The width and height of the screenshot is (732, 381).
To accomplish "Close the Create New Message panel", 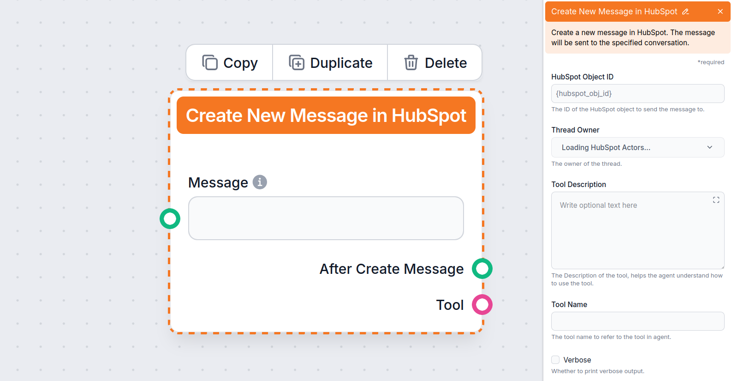I will (720, 12).
